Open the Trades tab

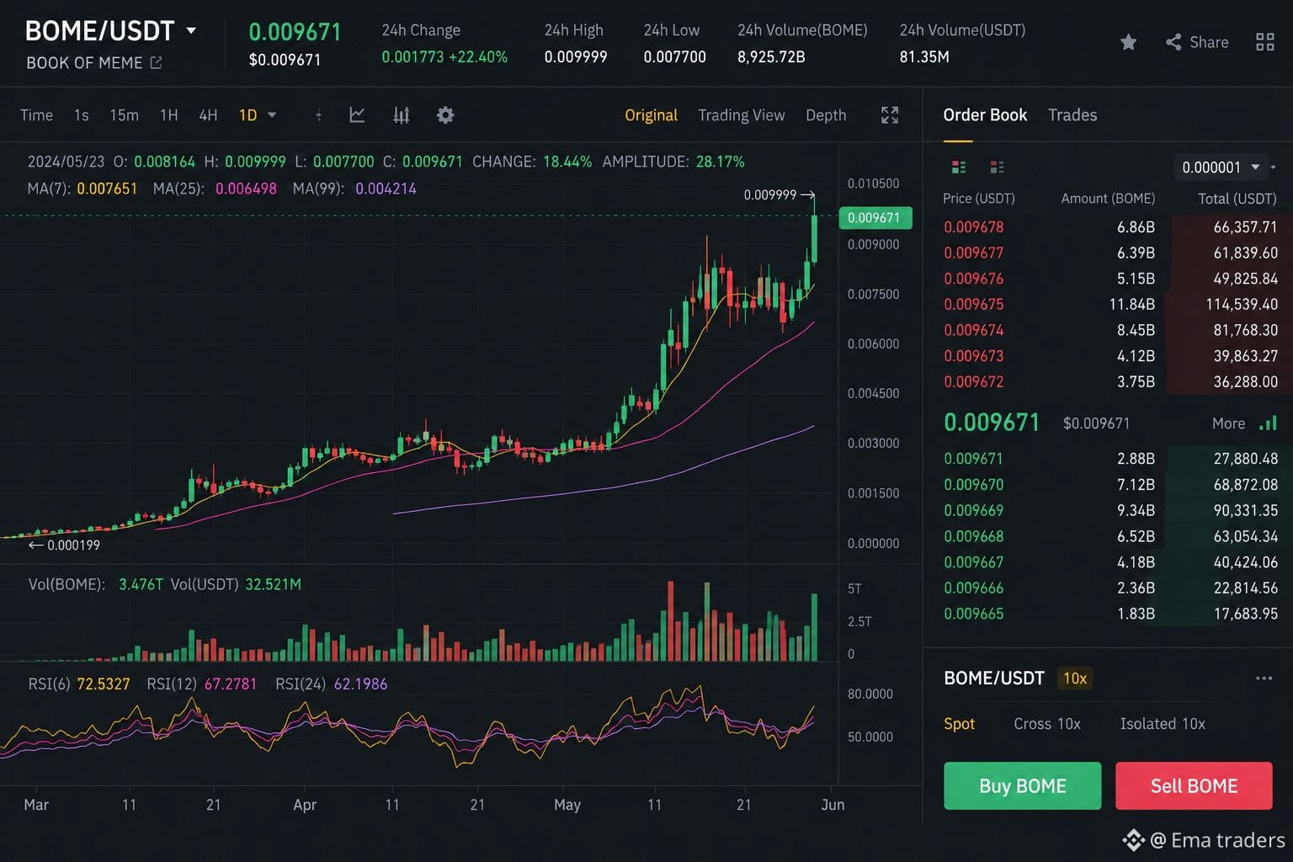pyautogui.click(x=1072, y=115)
